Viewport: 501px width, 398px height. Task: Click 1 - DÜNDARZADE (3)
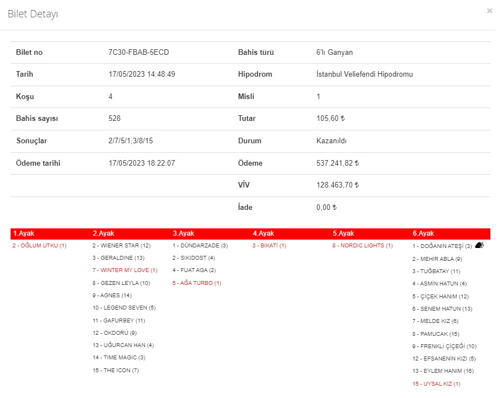pyautogui.click(x=200, y=246)
